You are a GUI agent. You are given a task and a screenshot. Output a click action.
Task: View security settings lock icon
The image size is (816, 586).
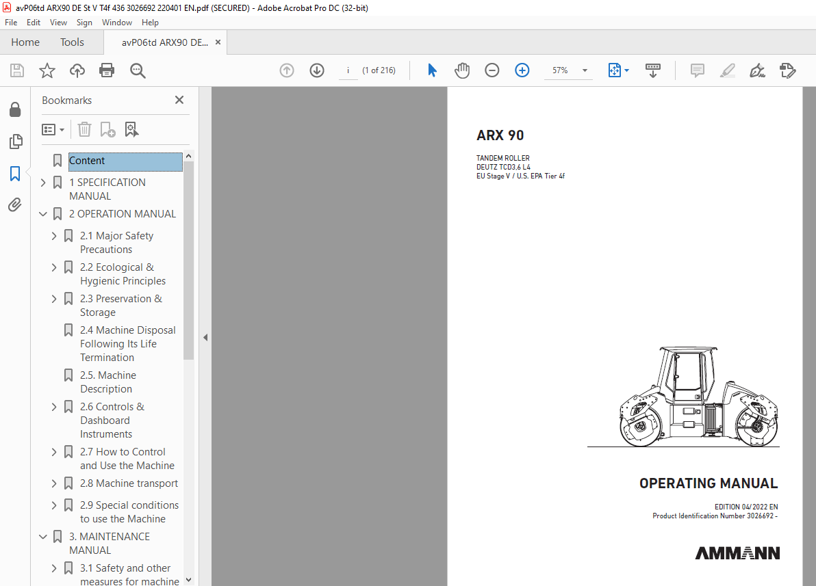pos(15,109)
